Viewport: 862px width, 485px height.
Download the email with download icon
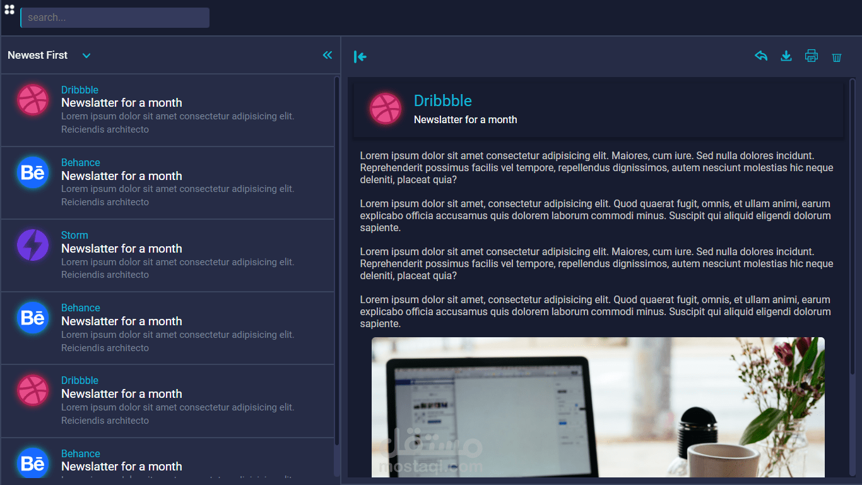(786, 56)
